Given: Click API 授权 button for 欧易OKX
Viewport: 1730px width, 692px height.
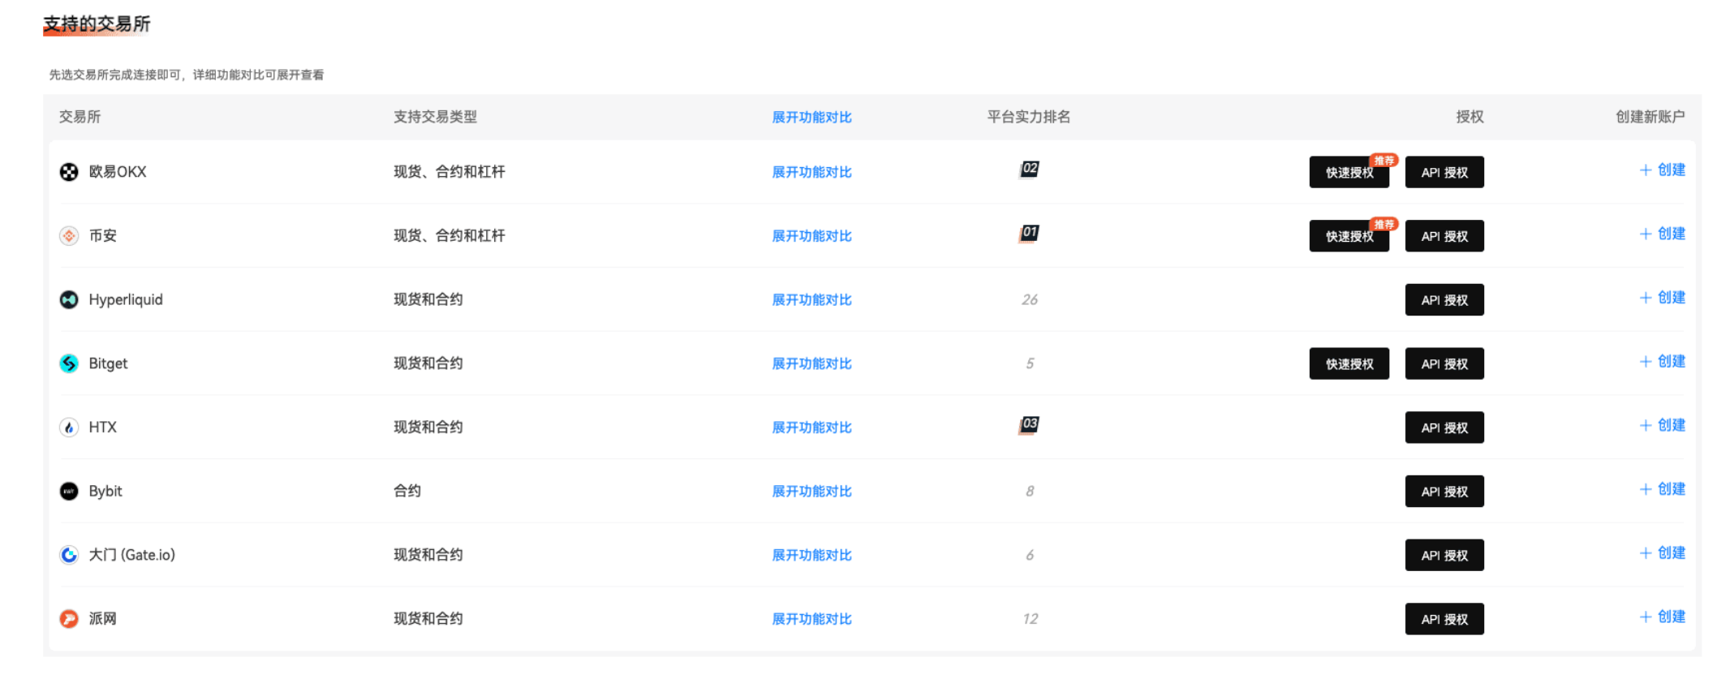Looking at the screenshot, I should coord(1444,172).
